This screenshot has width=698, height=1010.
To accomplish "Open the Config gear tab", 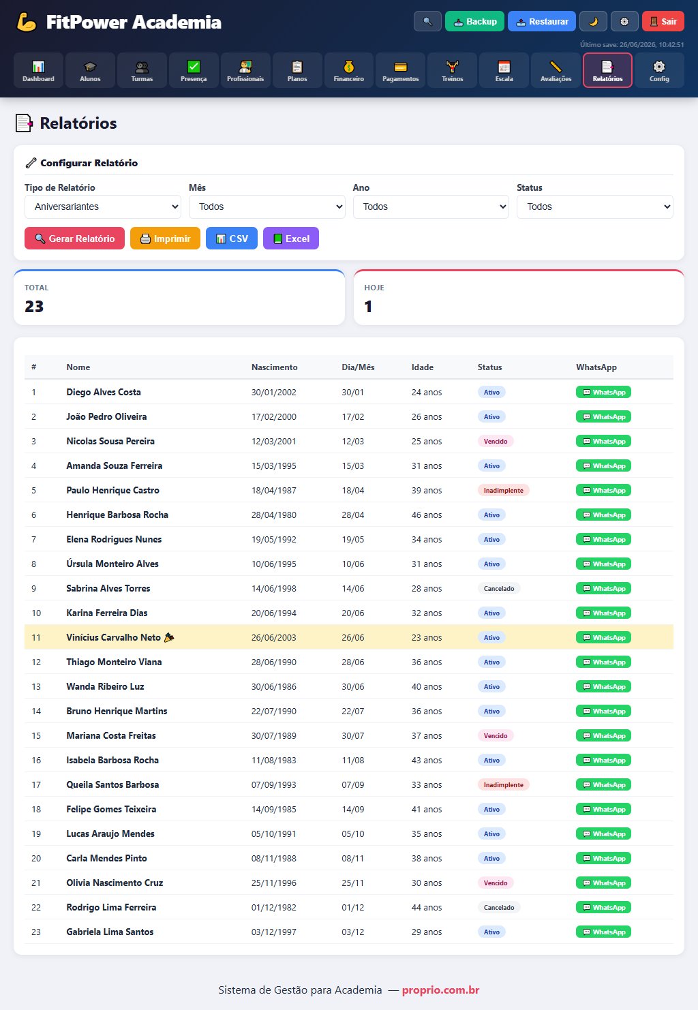I will point(659,70).
